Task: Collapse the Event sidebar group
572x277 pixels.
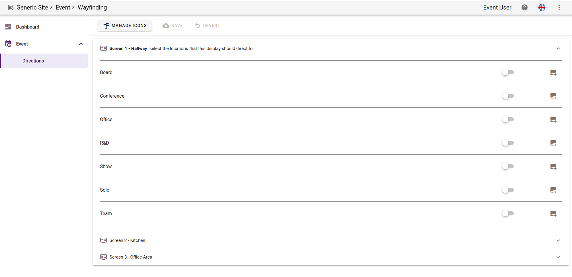Action: pyautogui.click(x=81, y=44)
